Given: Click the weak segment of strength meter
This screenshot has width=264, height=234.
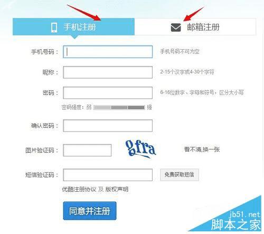Looking at the screenshot, I should 102,107.
